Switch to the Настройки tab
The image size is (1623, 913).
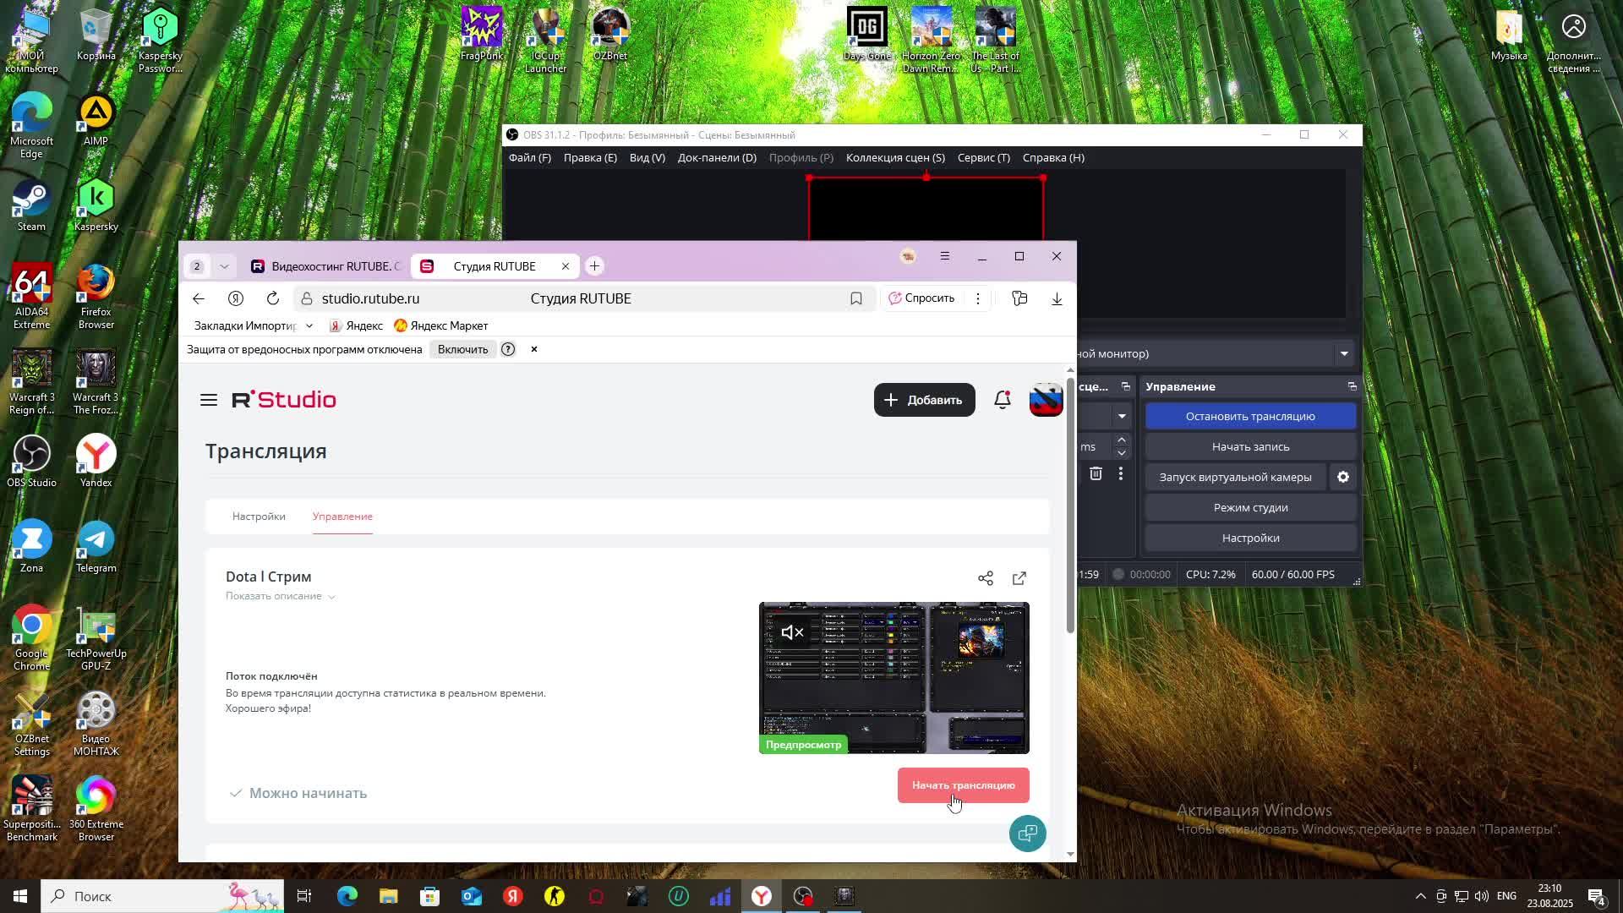click(x=259, y=517)
